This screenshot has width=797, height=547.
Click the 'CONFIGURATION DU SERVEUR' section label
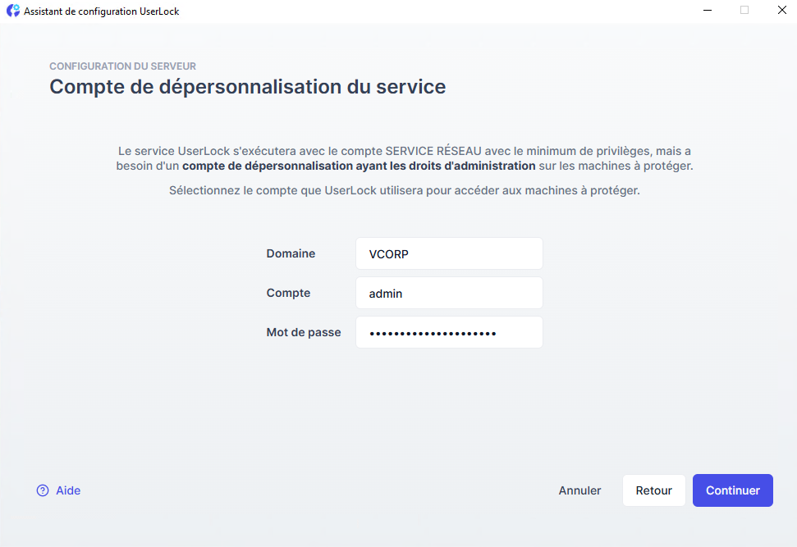point(122,66)
